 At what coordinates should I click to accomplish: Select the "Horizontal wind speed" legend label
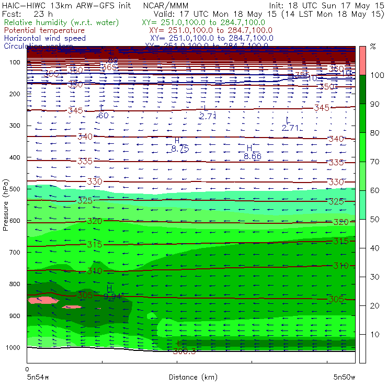(45, 38)
